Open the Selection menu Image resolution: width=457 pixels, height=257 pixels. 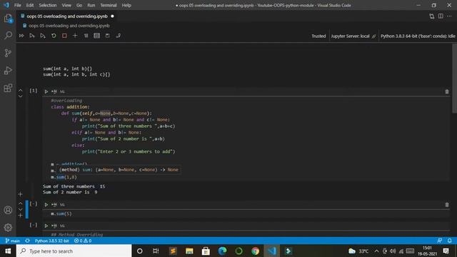point(48,5)
